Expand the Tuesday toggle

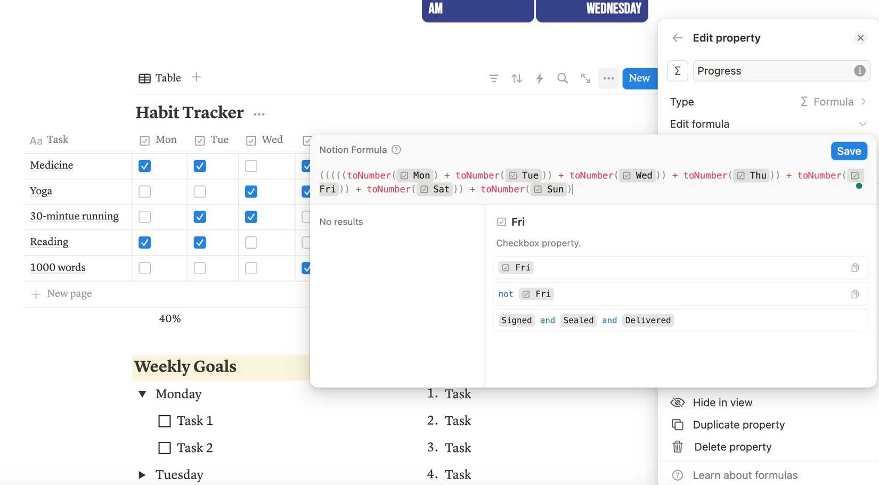(x=142, y=474)
